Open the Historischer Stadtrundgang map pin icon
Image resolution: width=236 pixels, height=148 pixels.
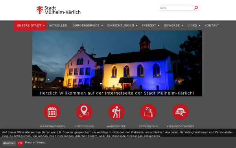pyautogui.click(x=84, y=112)
